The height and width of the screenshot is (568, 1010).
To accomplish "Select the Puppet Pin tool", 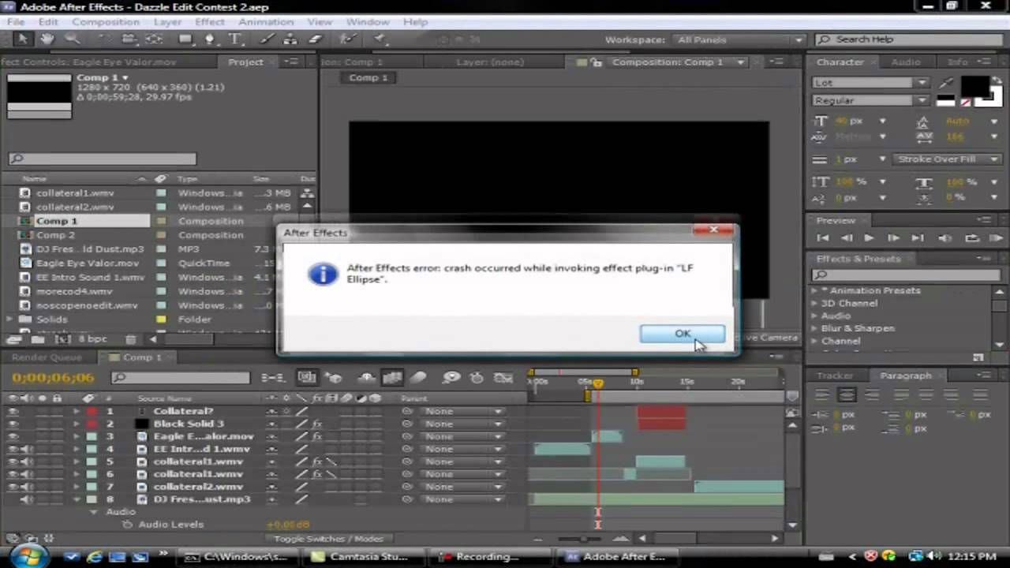I will [379, 39].
